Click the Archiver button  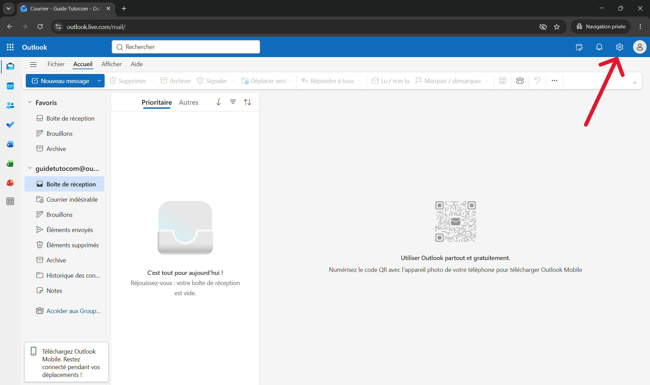click(176, 81)
